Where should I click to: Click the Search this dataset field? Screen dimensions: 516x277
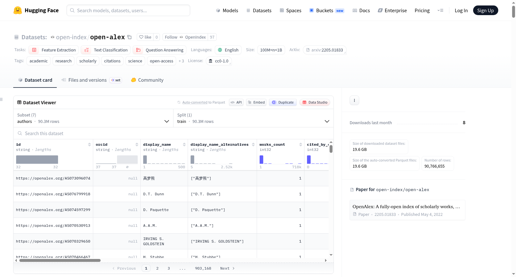pos(174,133)
